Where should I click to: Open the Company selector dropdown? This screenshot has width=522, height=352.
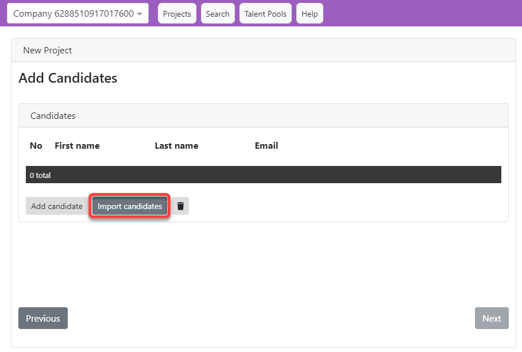coord(78,14)
